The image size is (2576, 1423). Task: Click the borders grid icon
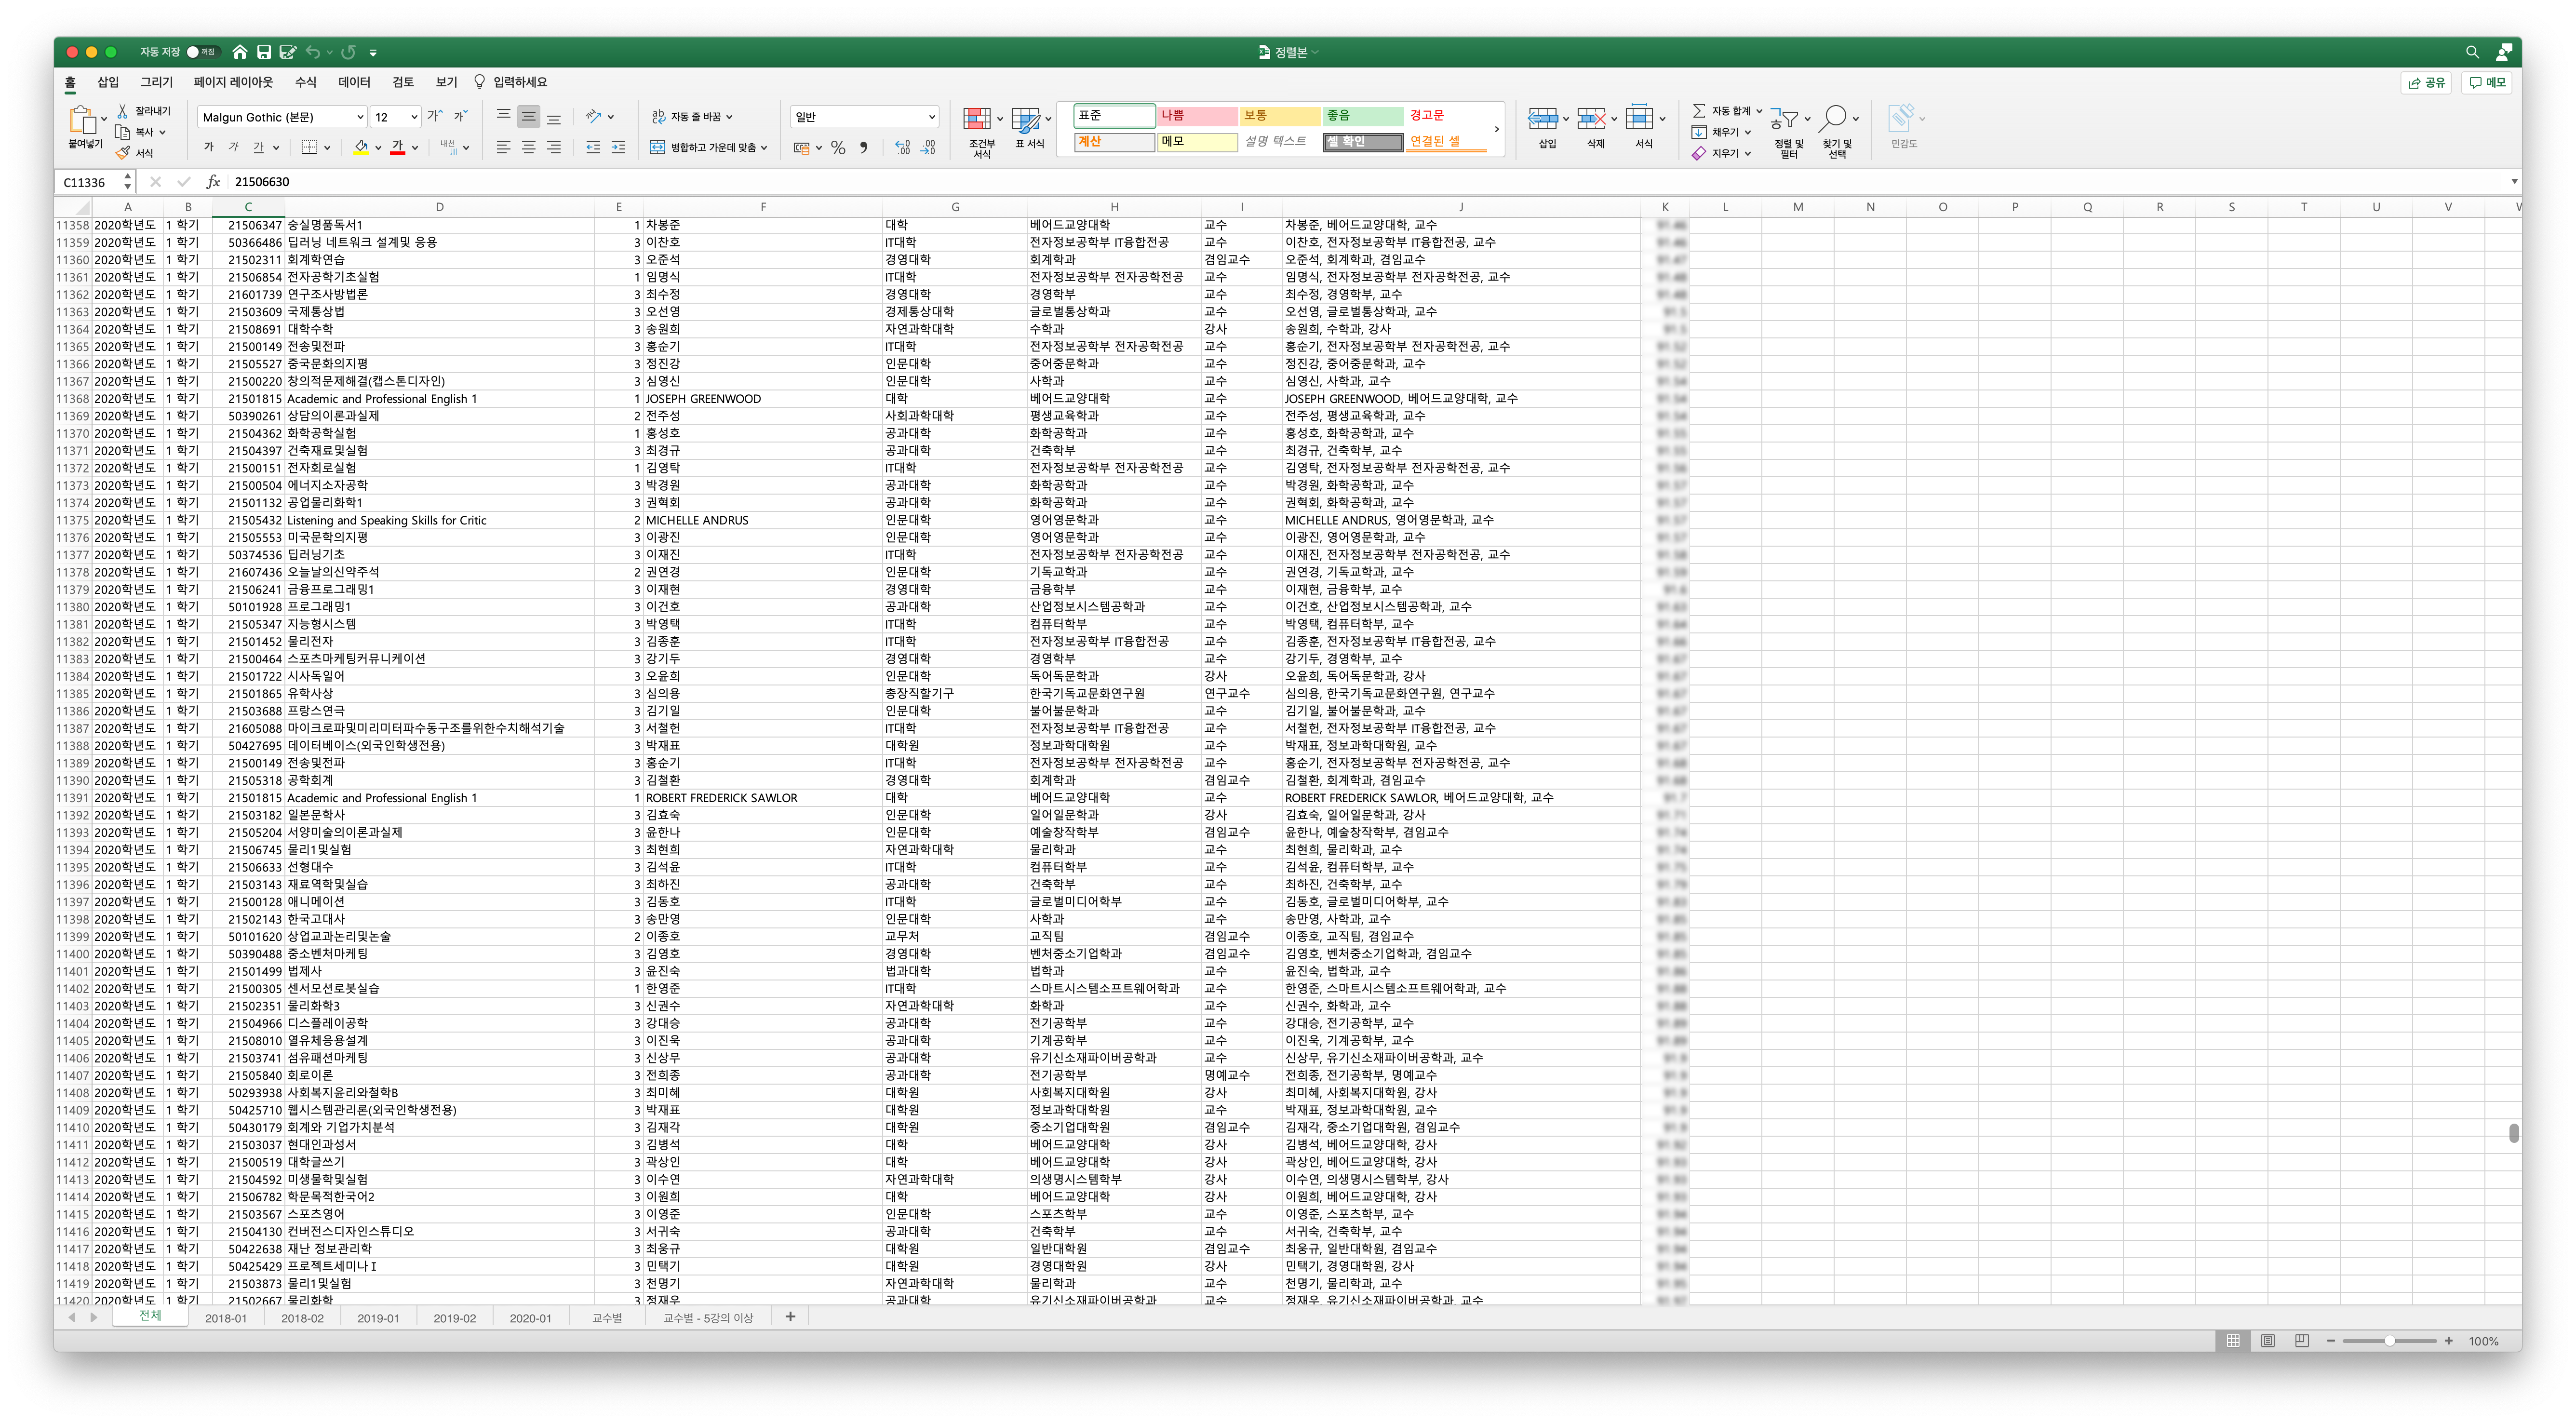click(310, 147)
